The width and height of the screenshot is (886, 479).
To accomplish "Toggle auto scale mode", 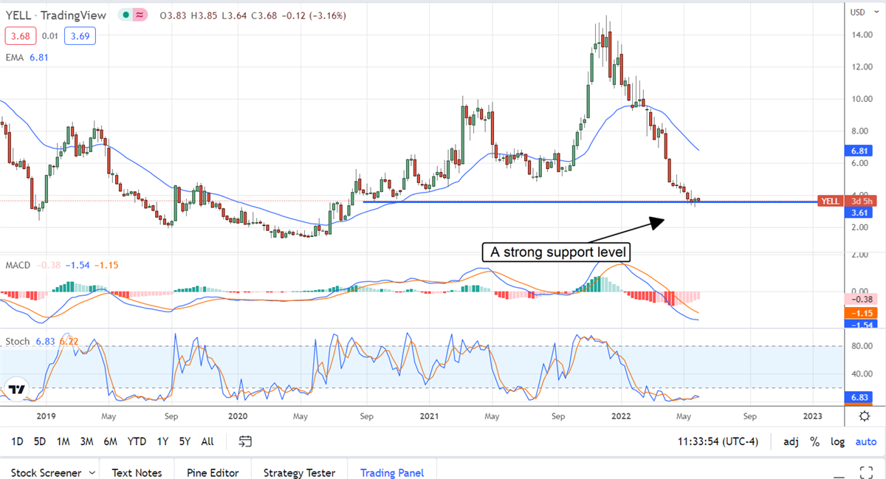I will point(866,441).
